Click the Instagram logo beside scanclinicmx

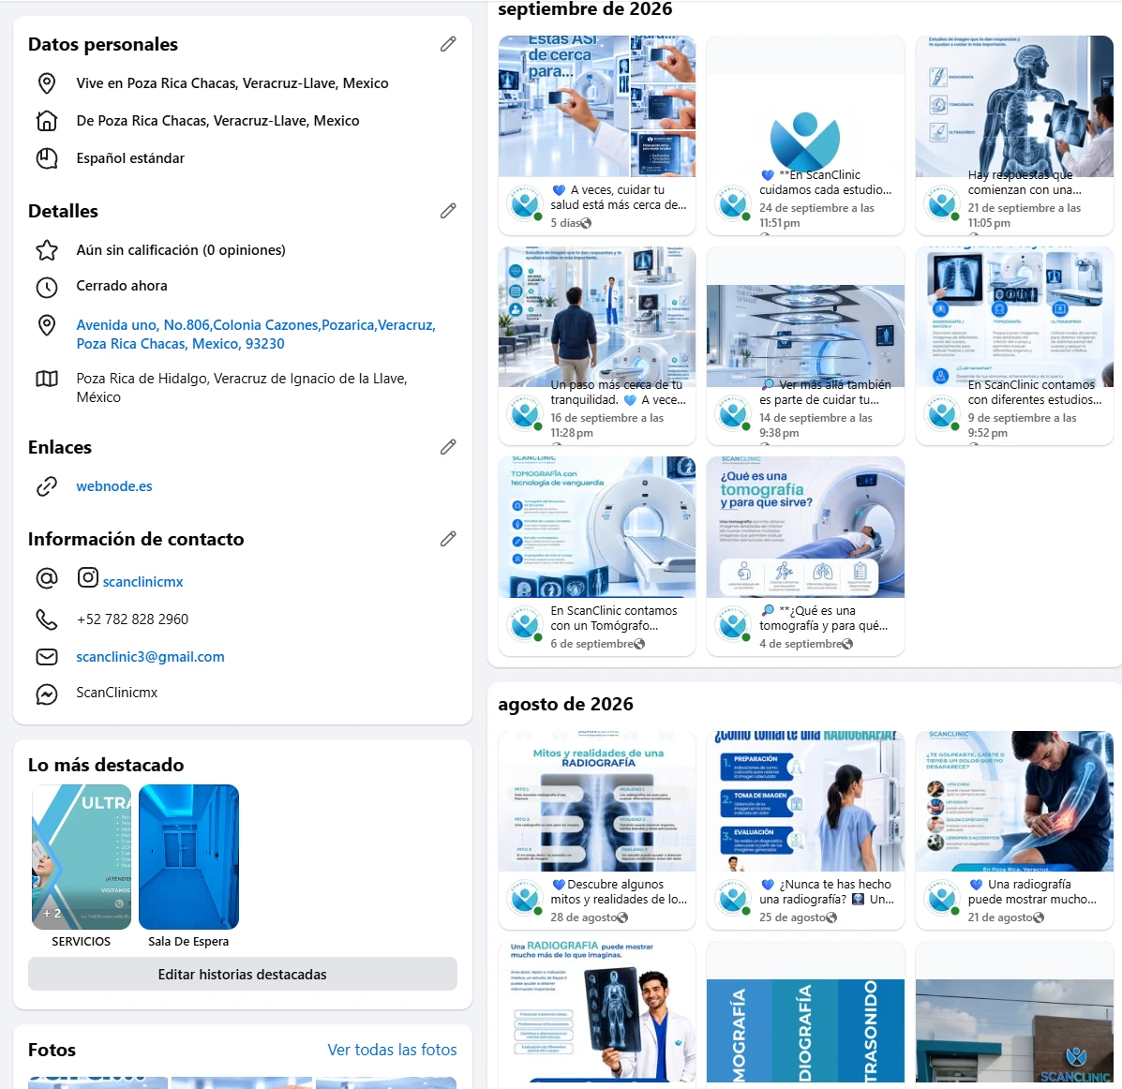click(x=88, y=577)
